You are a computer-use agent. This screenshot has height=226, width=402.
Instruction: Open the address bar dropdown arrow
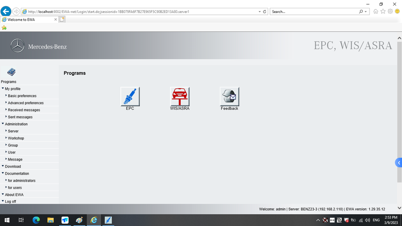point(259,12)
